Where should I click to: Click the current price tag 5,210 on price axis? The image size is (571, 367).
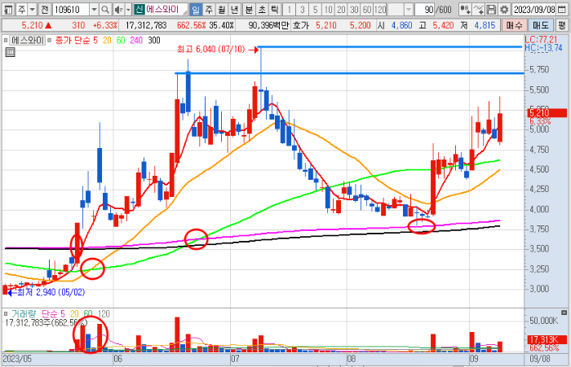547,112
